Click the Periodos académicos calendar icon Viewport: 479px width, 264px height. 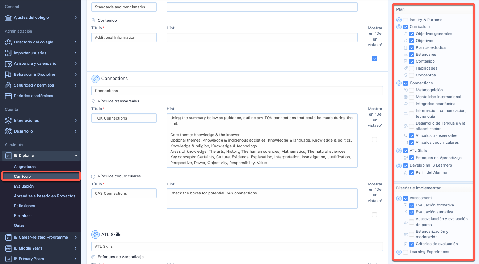[x=8, y=96]
